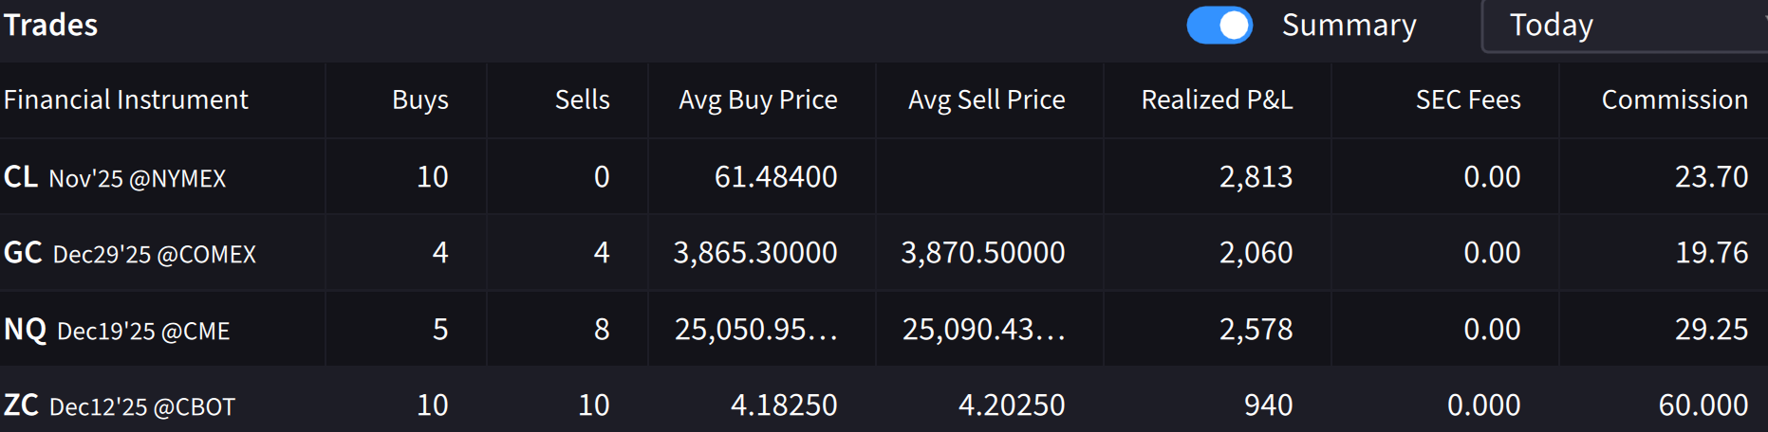Click ZC commission value 60.000
Screen dimensions: 1768x432
pyautogui.click(x=1703, y=405)
